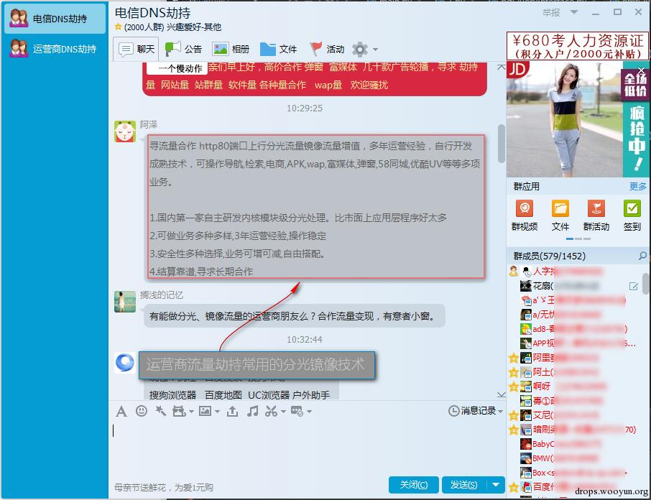Click the 关闭(C) button

(x=413, y=485)
